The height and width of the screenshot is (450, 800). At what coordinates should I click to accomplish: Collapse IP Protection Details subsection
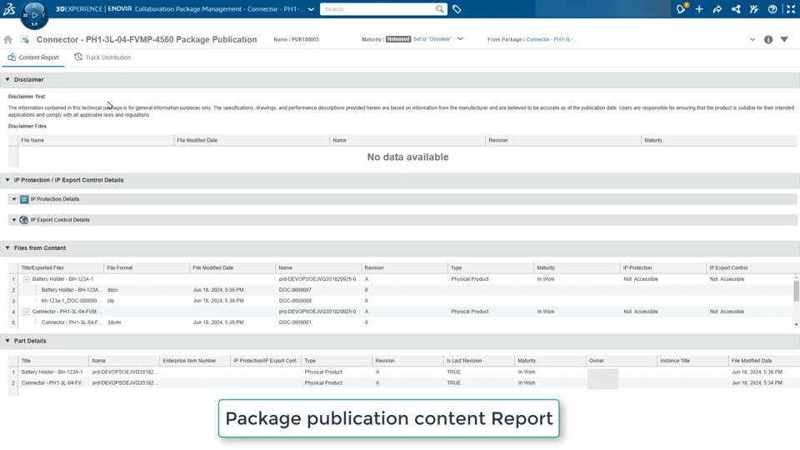(x=14, y=199)
